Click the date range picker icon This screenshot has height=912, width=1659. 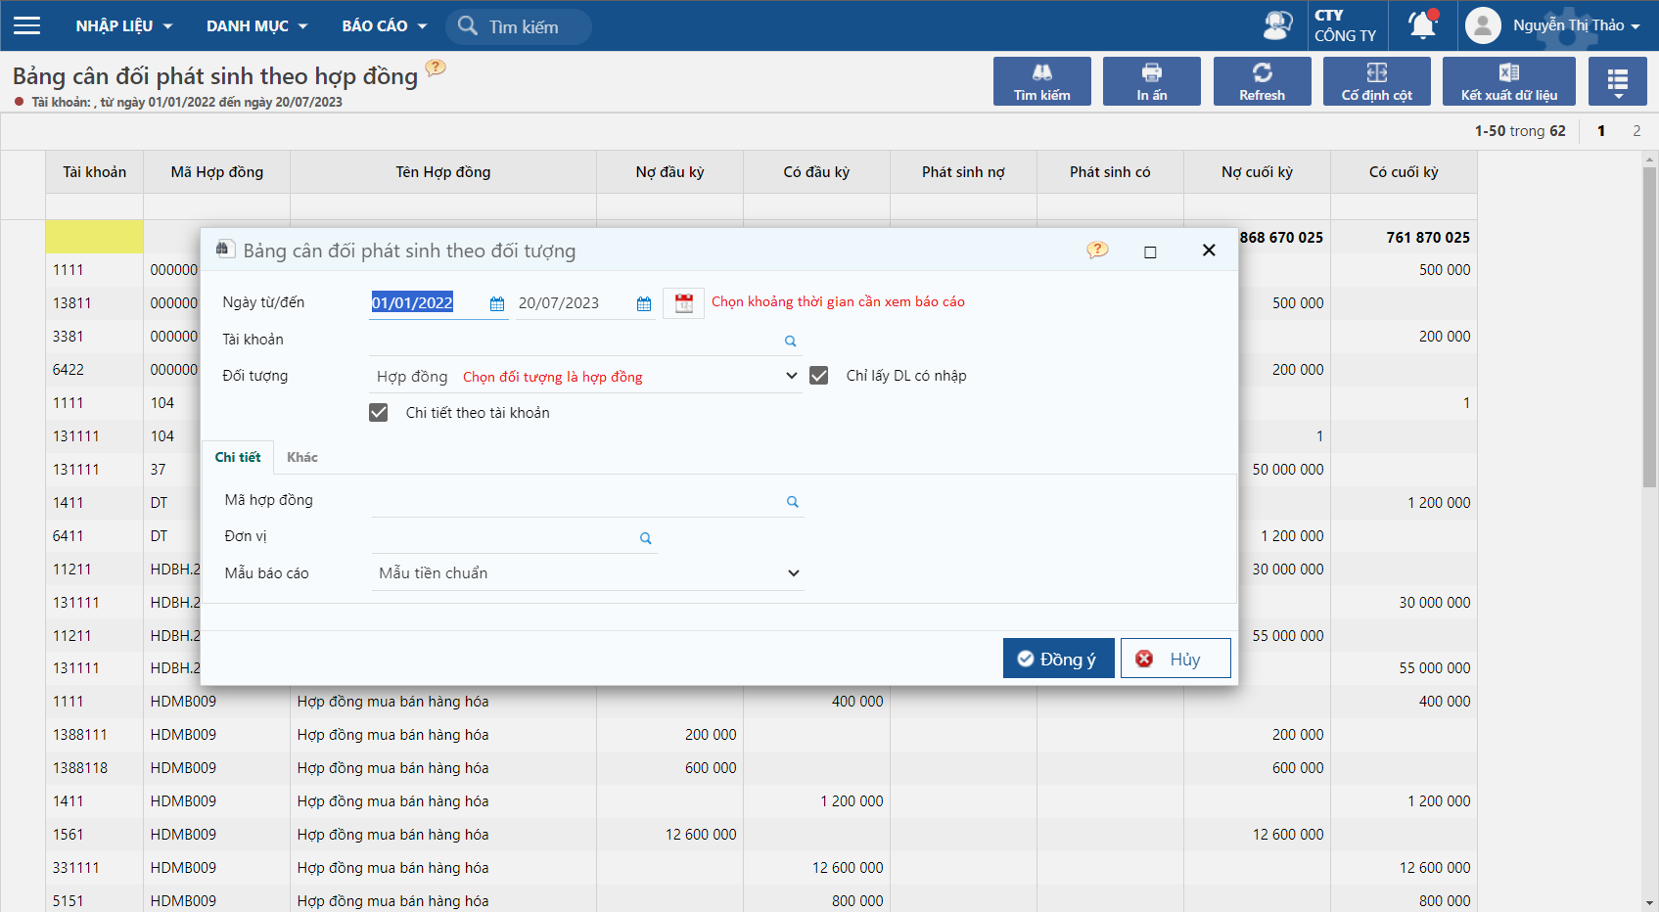[683, 303]
